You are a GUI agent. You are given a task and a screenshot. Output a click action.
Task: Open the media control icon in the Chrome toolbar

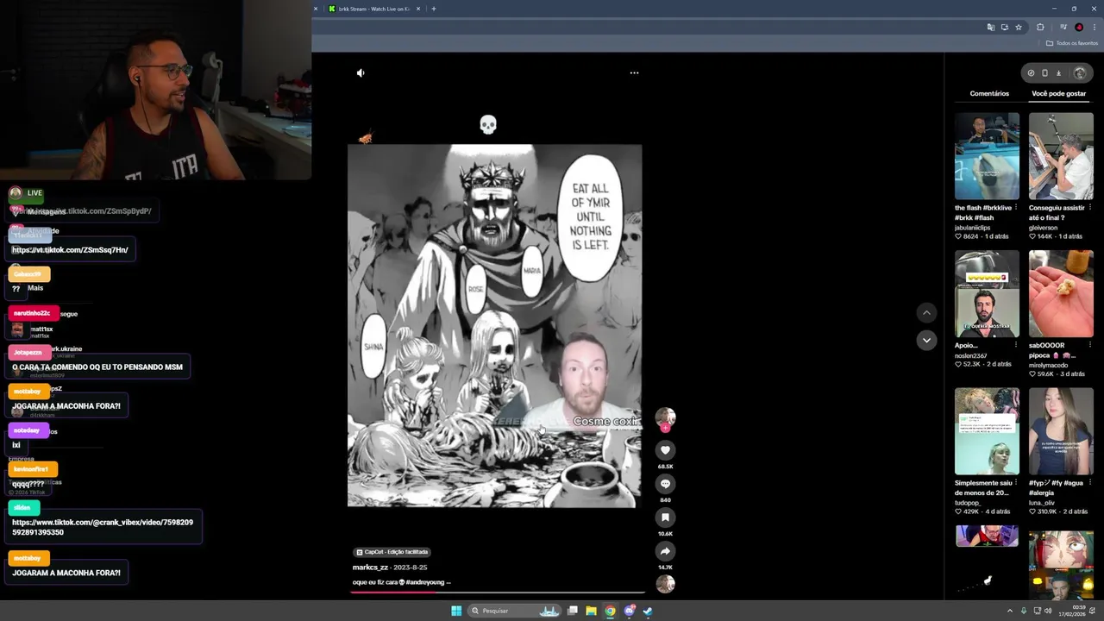pos(1063,28)
